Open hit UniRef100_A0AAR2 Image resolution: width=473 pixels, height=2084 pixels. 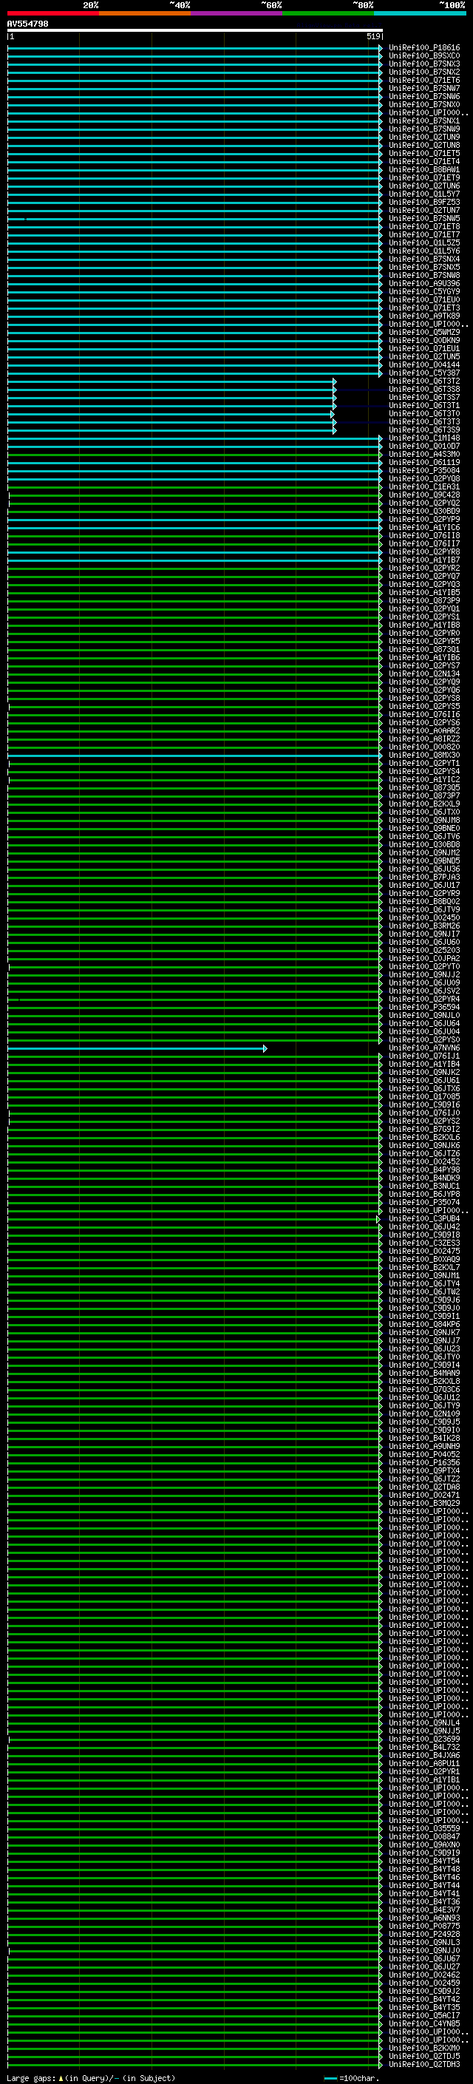[424, 731]
